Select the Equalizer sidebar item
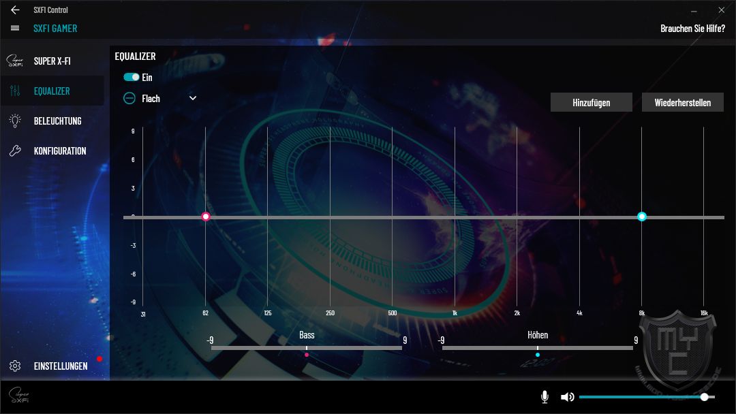This screenshot has height=414, width=736. (52, 91)
